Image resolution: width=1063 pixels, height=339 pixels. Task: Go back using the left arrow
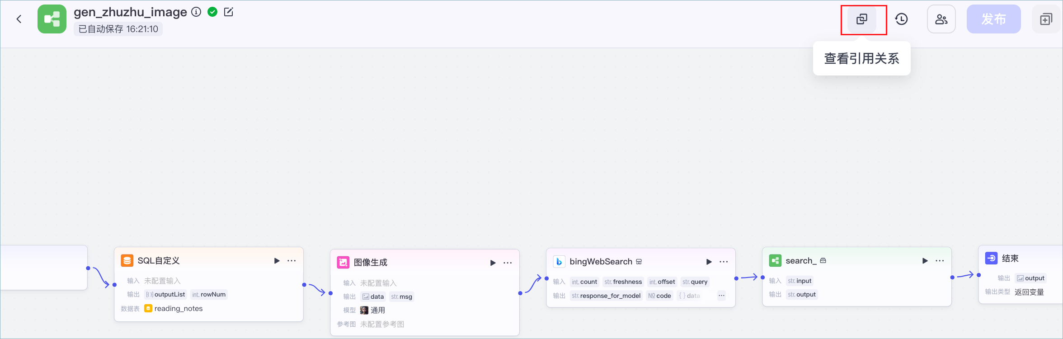pos(19,19)
